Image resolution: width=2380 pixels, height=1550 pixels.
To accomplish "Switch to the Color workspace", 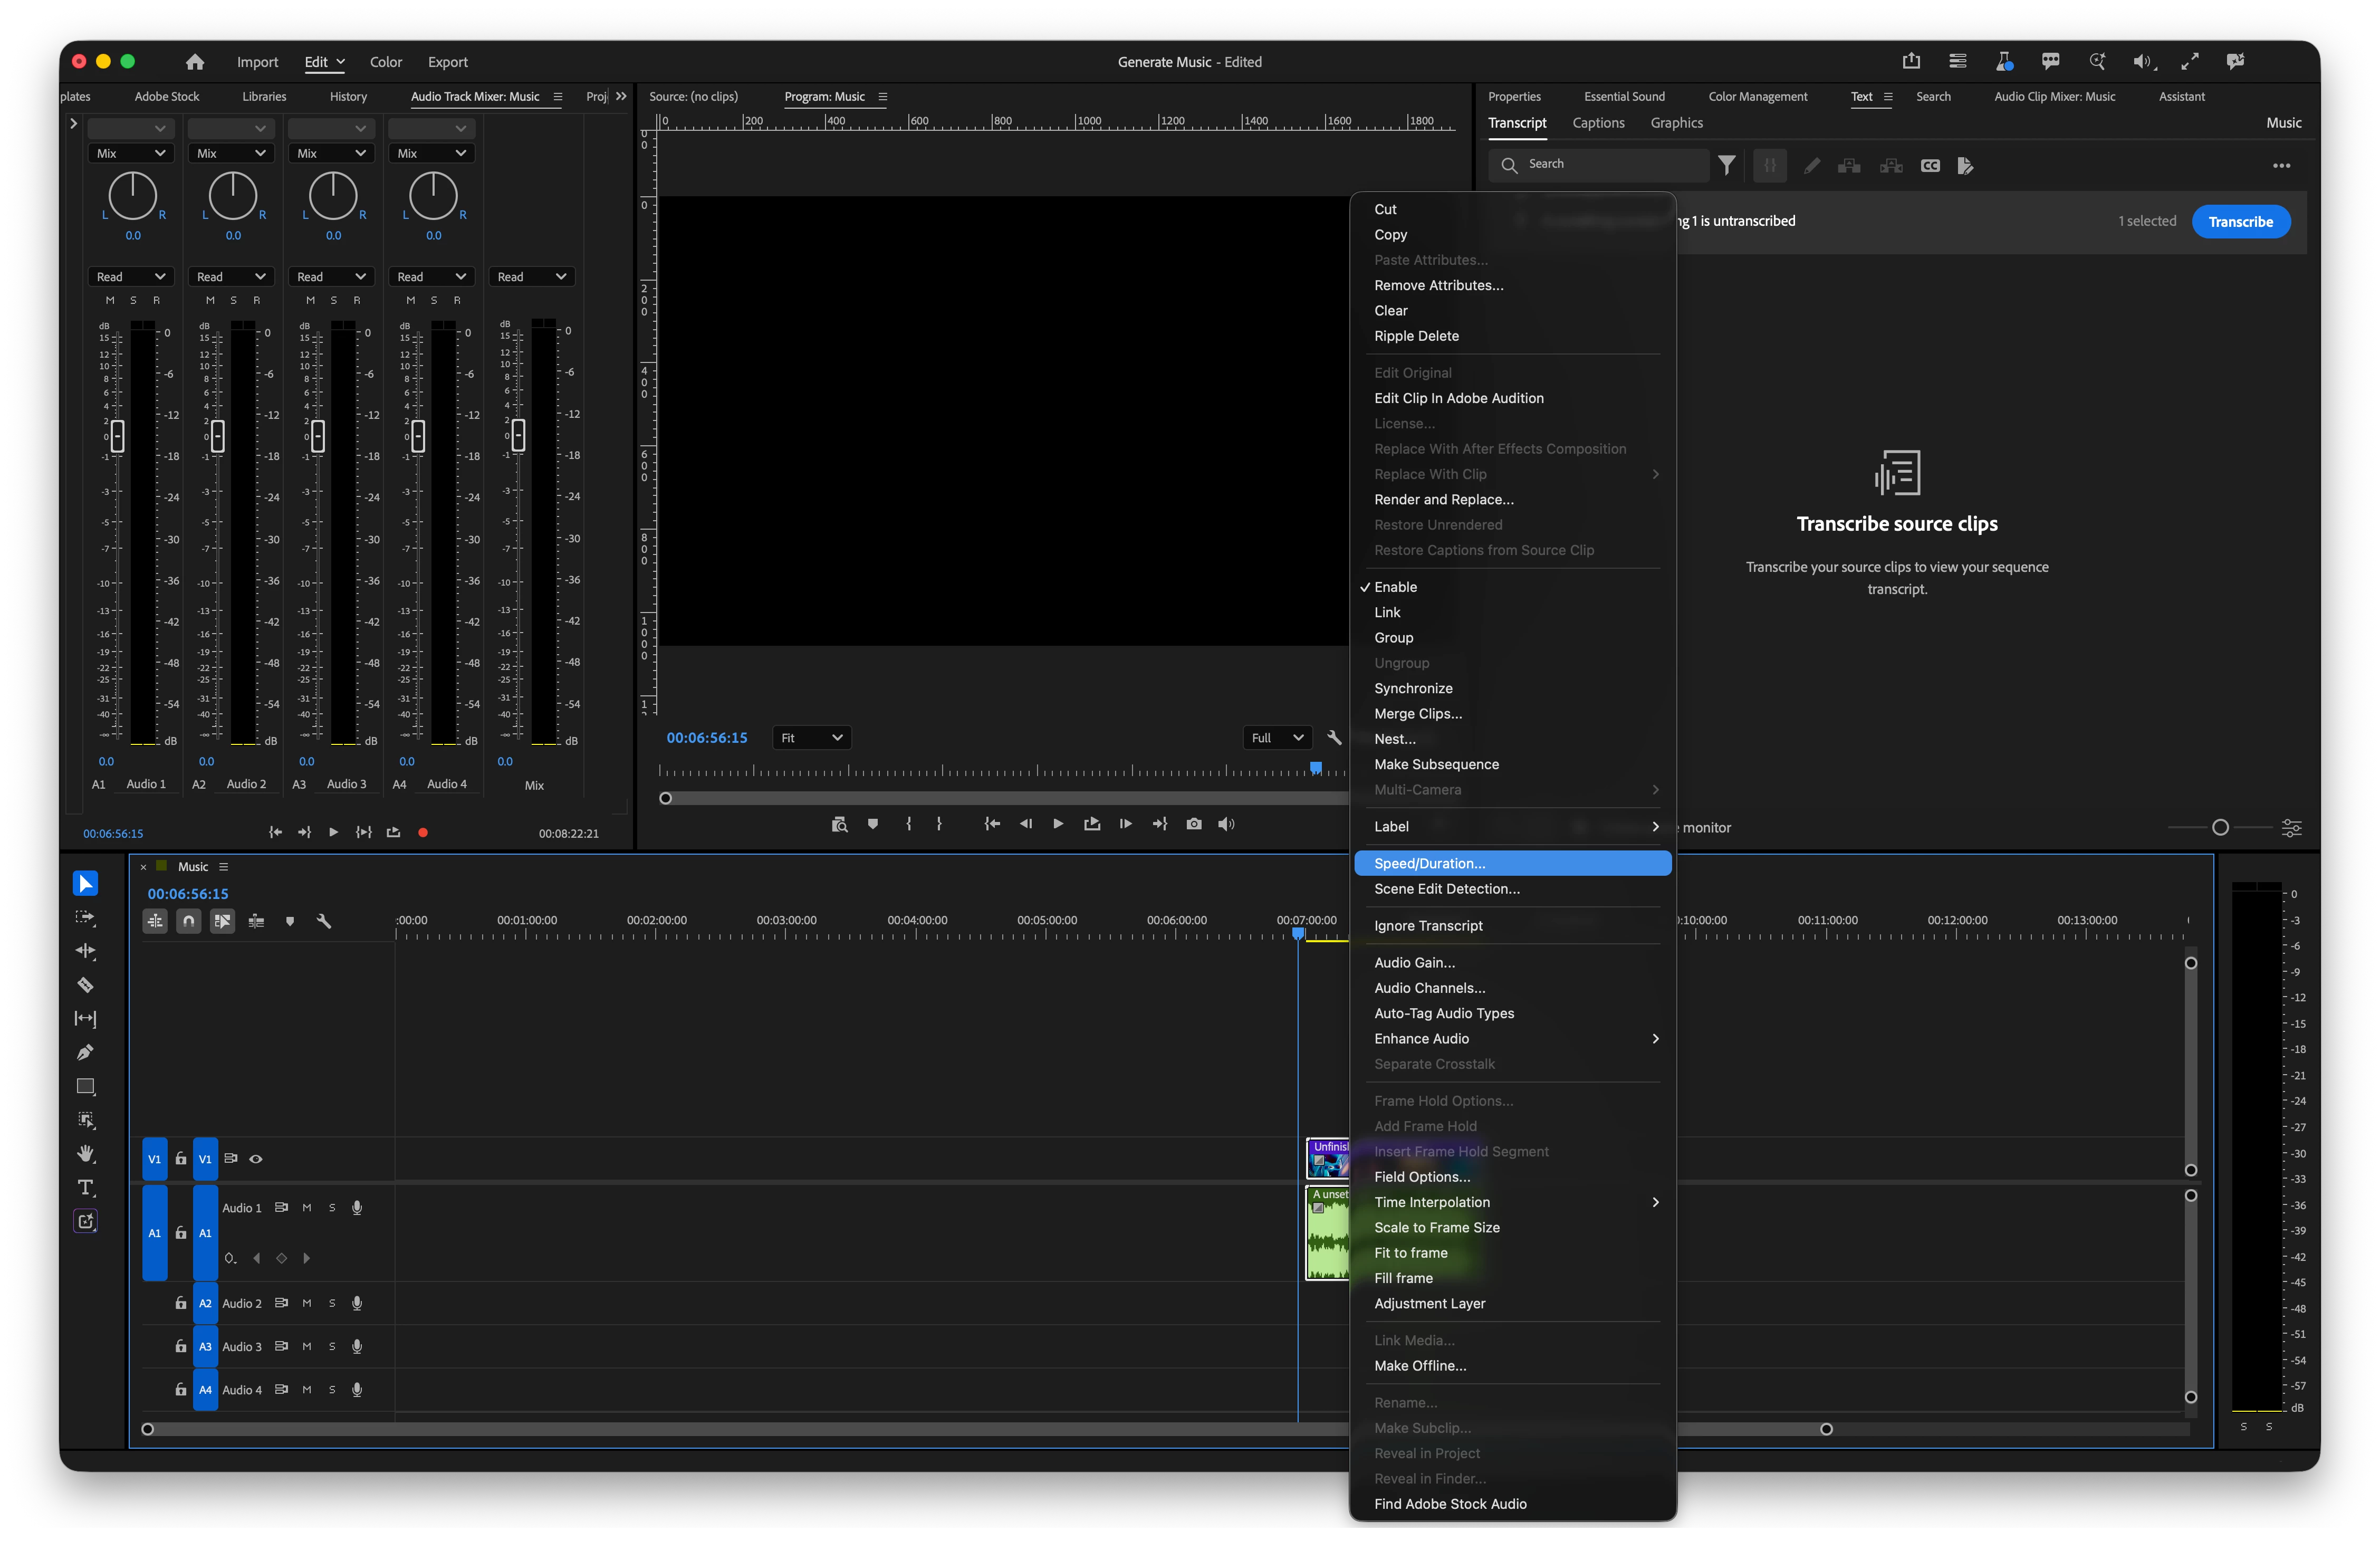I will coord(386,62).
